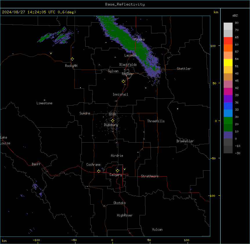This screenshot has width=250, height=244.
Task: Click the Didsbury town label
Action: [x=111, y=125]
